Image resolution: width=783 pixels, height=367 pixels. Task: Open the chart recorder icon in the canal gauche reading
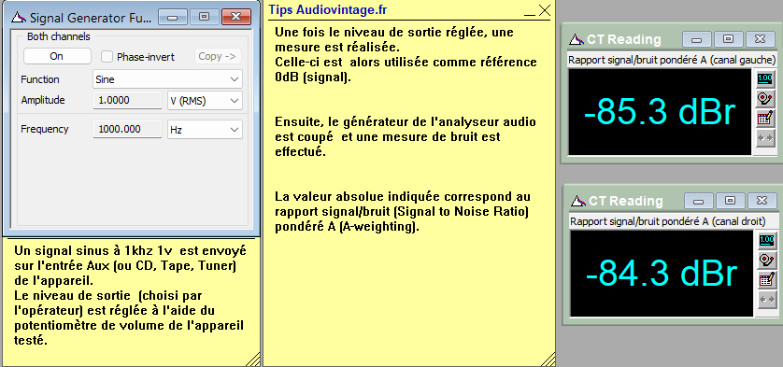pyautogui.click(x=764, y=98)
